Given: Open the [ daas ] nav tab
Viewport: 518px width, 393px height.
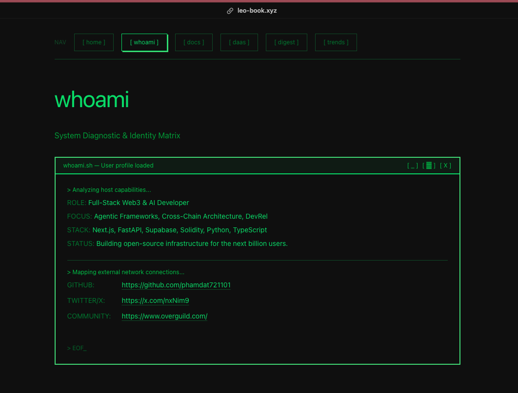Looking at the screenshot, I should point(239,42).
